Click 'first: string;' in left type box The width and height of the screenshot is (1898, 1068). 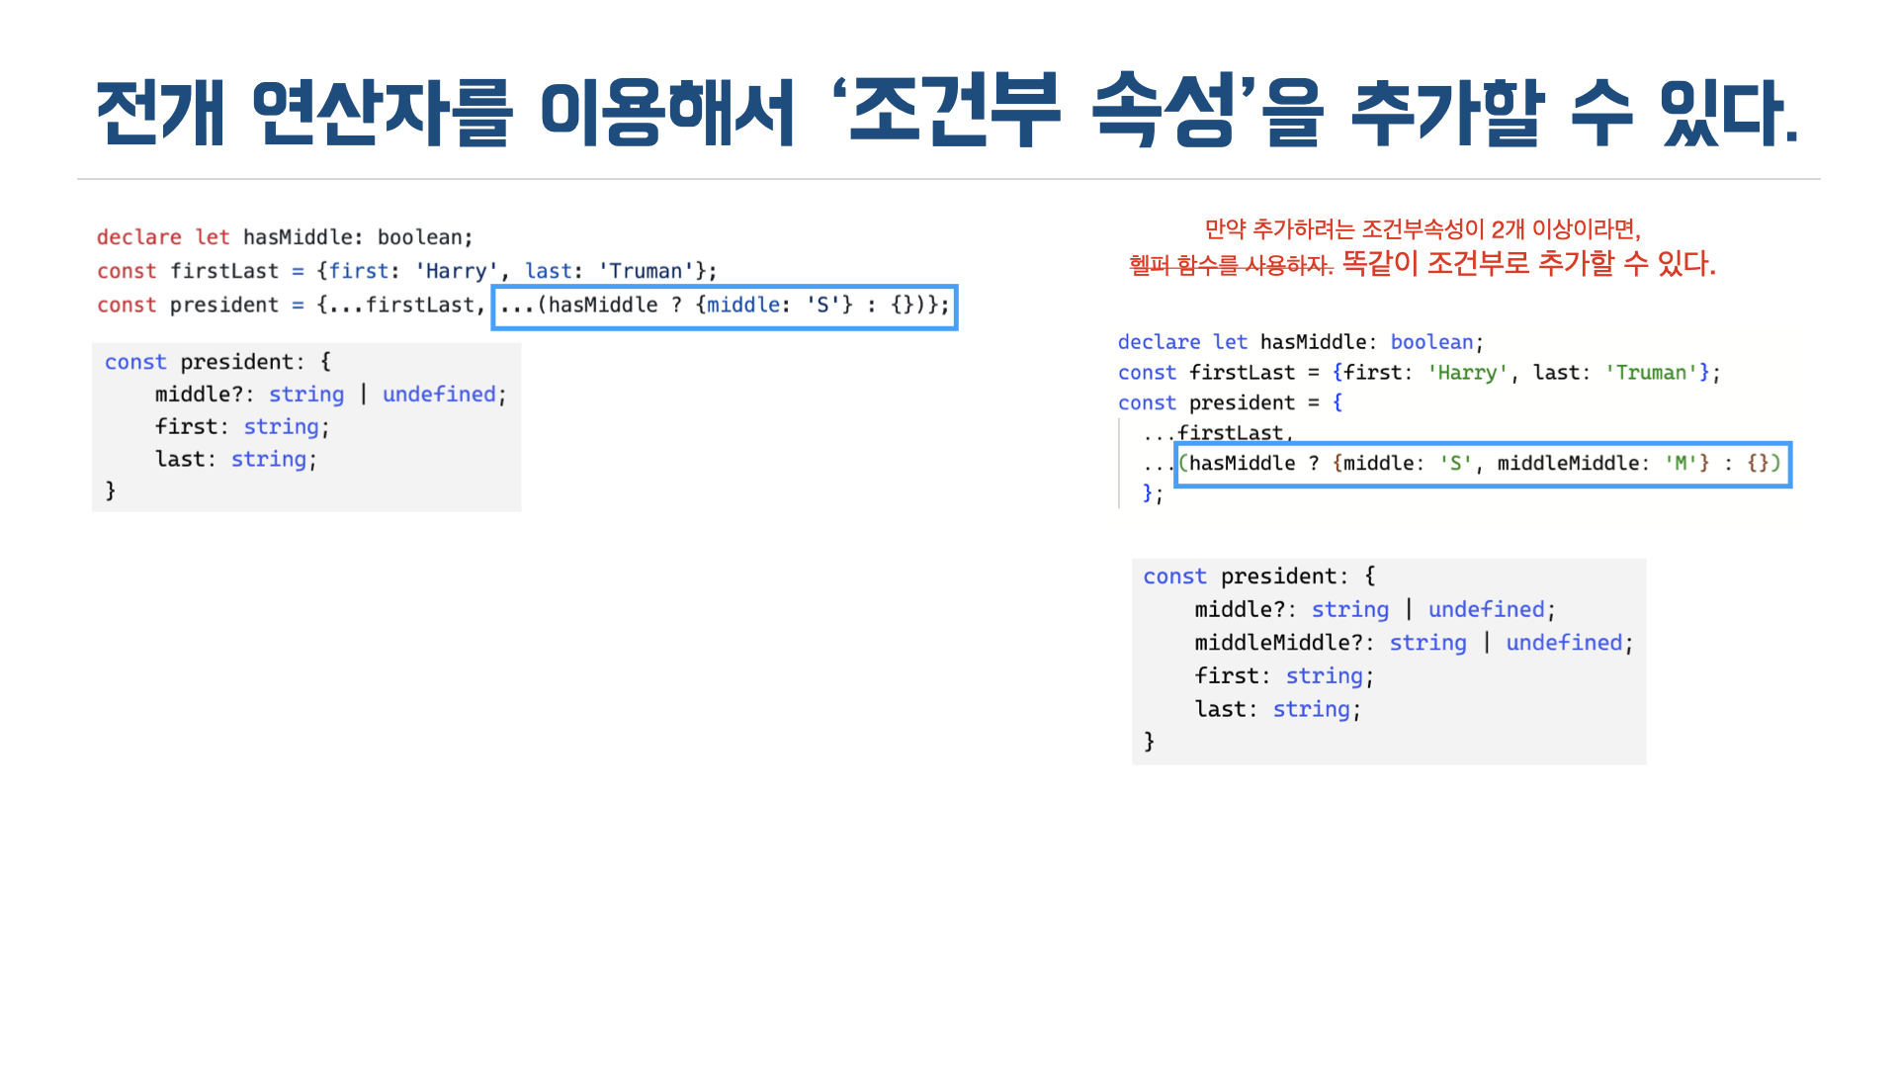(242, 427)
